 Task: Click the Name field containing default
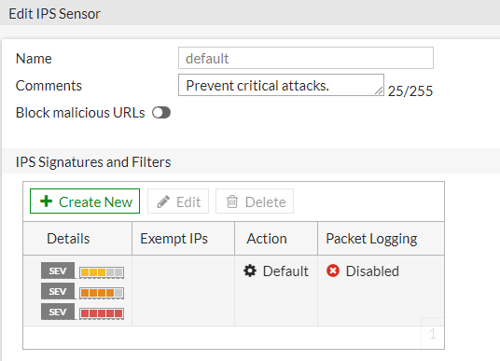click(306, 58)
